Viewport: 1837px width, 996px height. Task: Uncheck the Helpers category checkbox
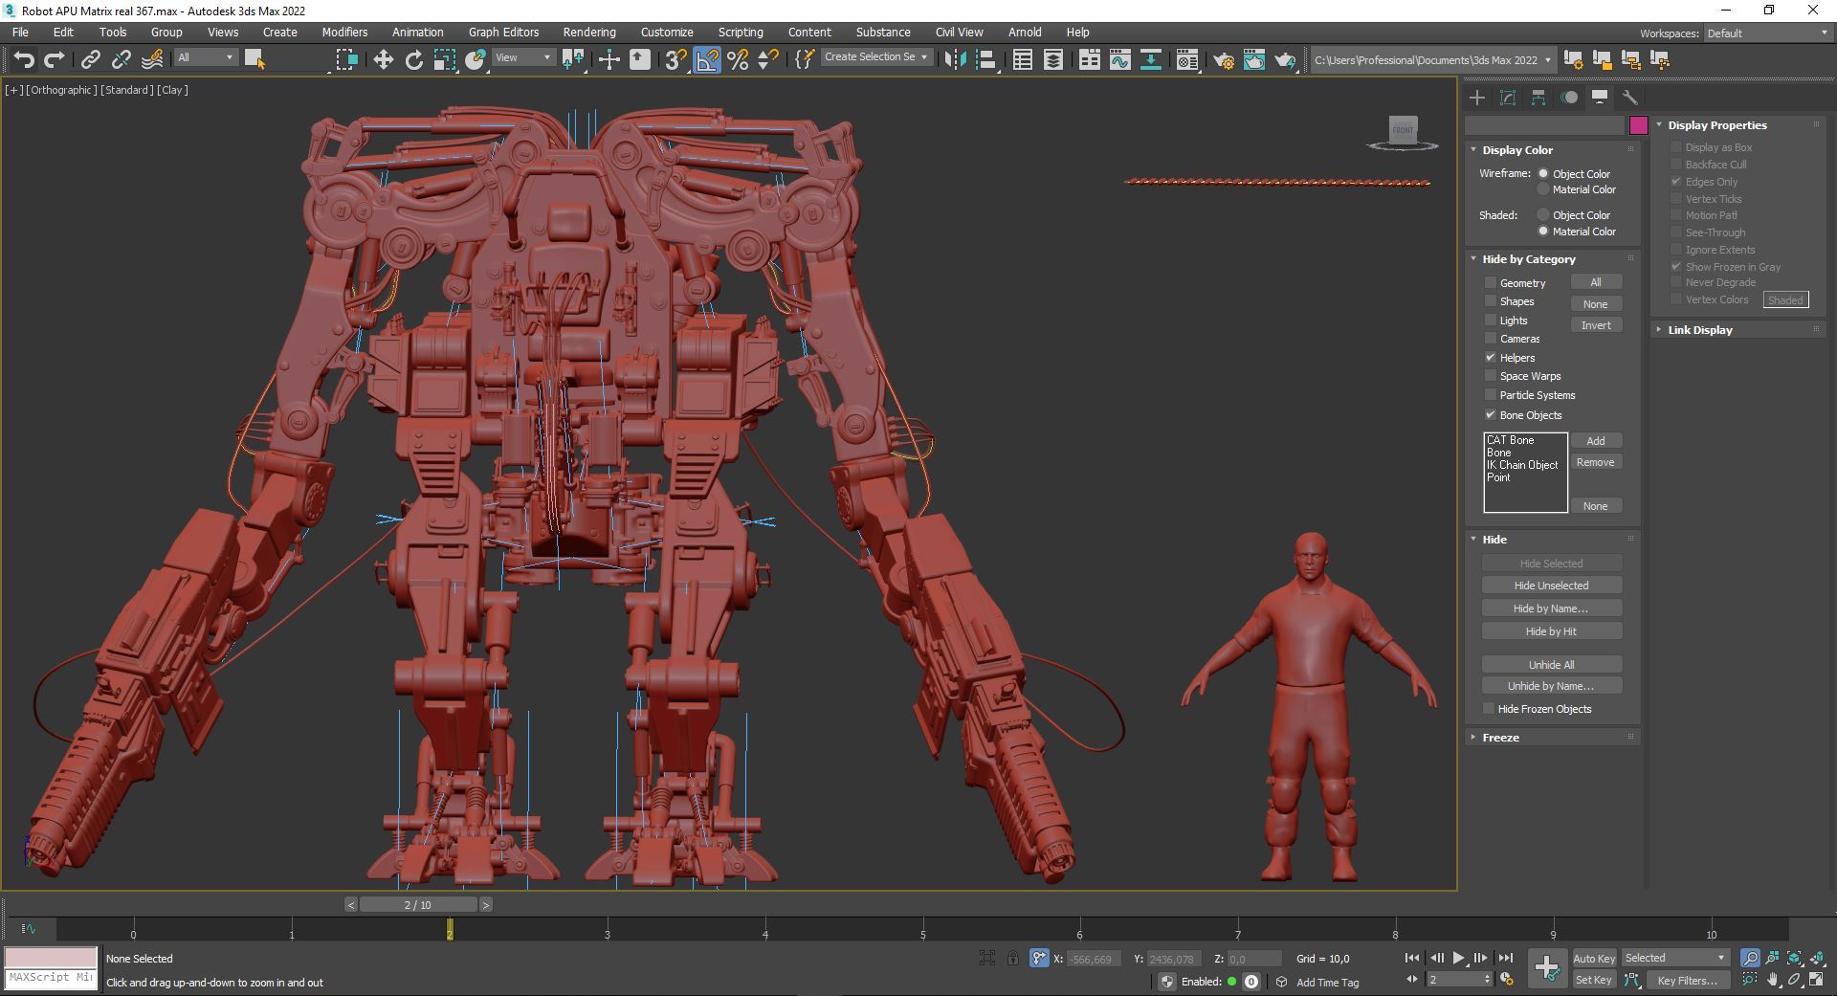(1490, 358)
